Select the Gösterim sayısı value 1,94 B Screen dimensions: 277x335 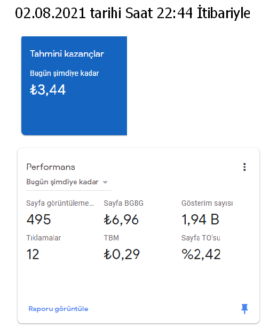pos(200,220)
